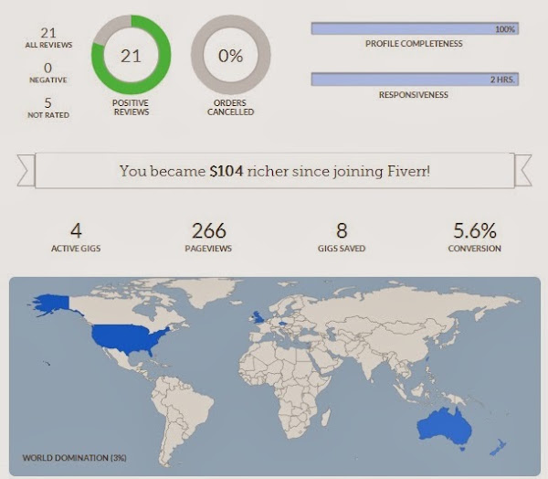
Task: Open the 8 Gigs Saved stat
Action: 342,237
